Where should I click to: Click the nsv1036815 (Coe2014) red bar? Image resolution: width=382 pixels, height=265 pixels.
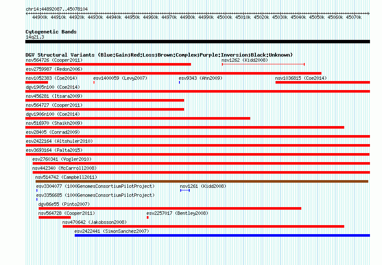pos(323,82)
